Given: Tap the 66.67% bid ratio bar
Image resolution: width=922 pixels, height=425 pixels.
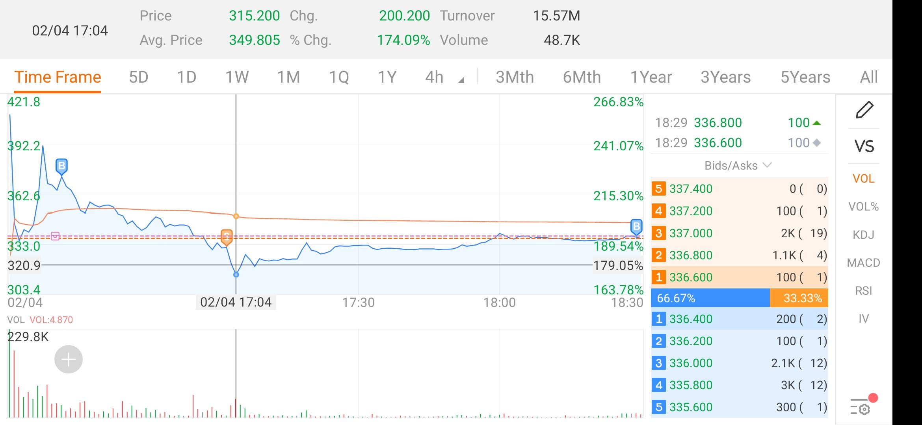Looking at the screenshot, I should pyautogui.click(x=710, y=298).
